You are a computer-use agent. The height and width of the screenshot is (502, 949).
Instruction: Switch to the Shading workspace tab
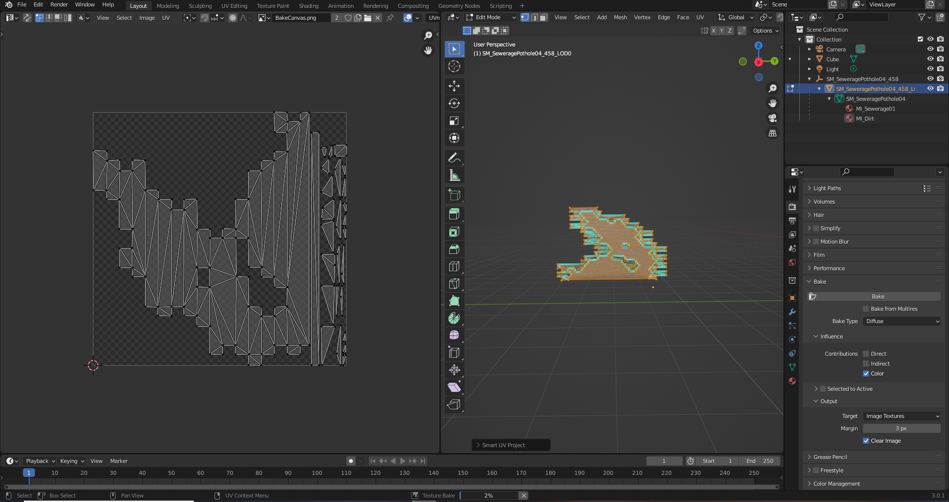308,6
